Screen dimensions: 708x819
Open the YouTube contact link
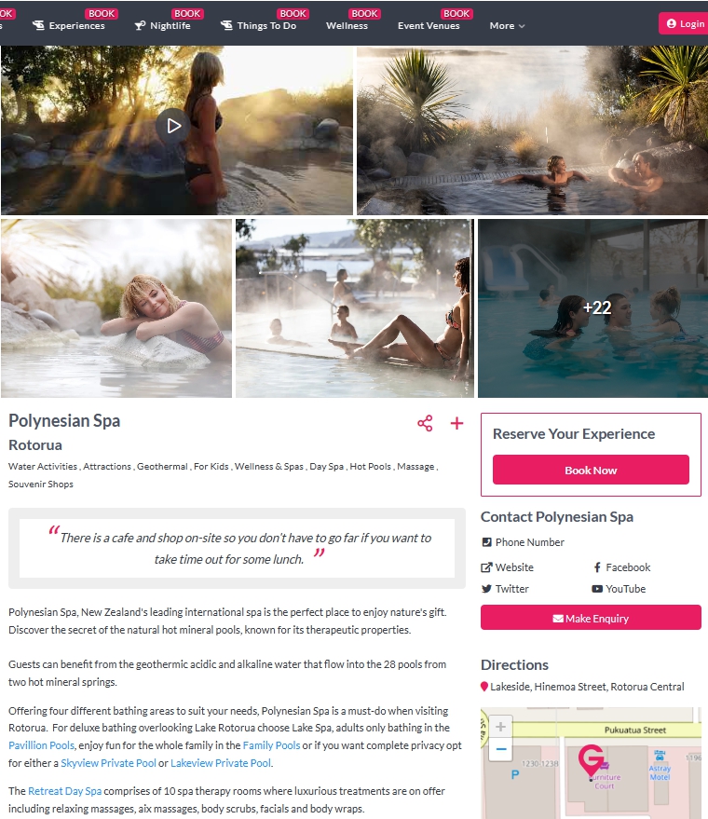point(619,589)
